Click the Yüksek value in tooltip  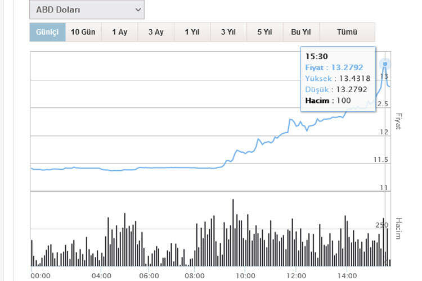[x=354, y=78]
